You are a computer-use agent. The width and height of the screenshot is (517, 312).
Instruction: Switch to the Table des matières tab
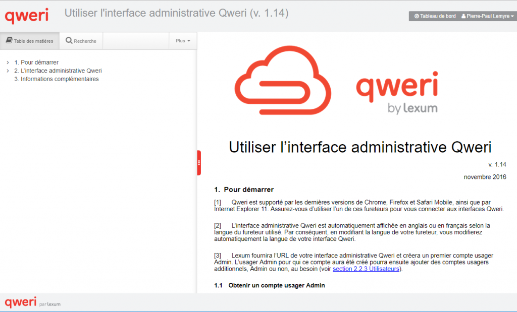(x=30, y=41)
